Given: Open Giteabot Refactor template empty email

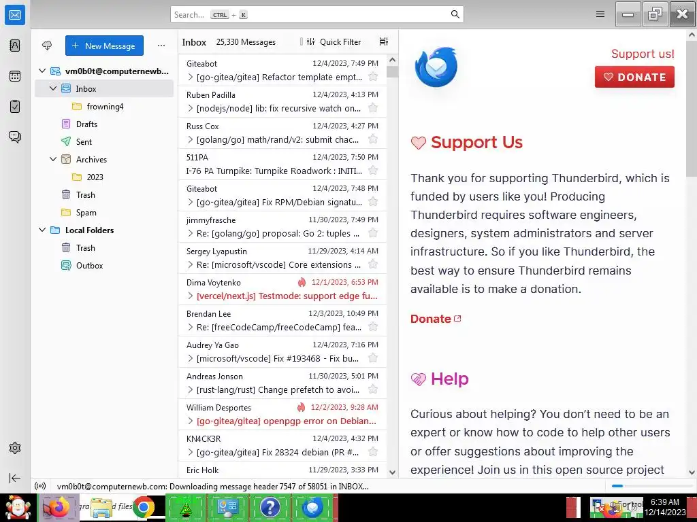Looking at the screenshot, I should [282, 70].
